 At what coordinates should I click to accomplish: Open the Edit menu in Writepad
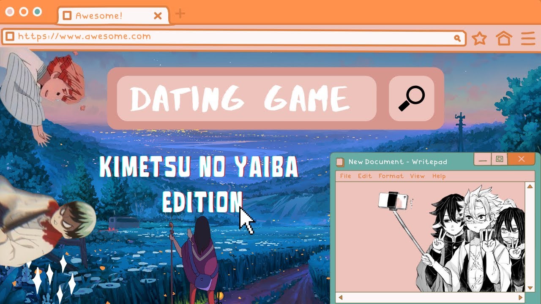pyautogui.click(x=365, y=176)
